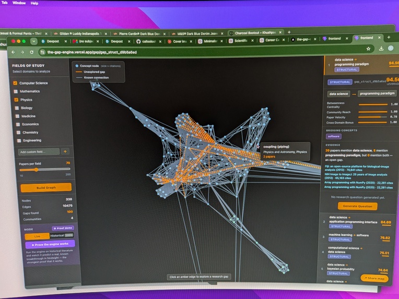Open the tab search dropdown arrow
The height and width of the screenshot is (299, 399).
34,41
